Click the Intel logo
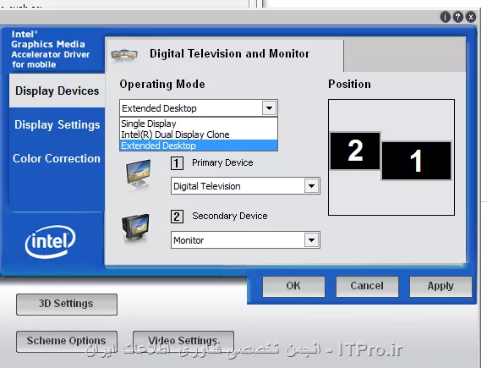 point(50,241)
